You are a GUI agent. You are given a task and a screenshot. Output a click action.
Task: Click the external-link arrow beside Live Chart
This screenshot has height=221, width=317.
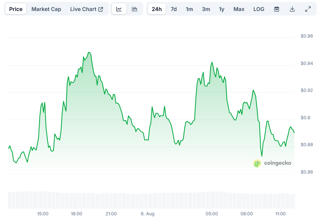click(x=100, y=9)
